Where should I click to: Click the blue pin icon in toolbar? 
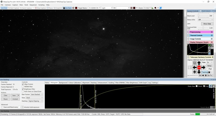pos(161,8)
